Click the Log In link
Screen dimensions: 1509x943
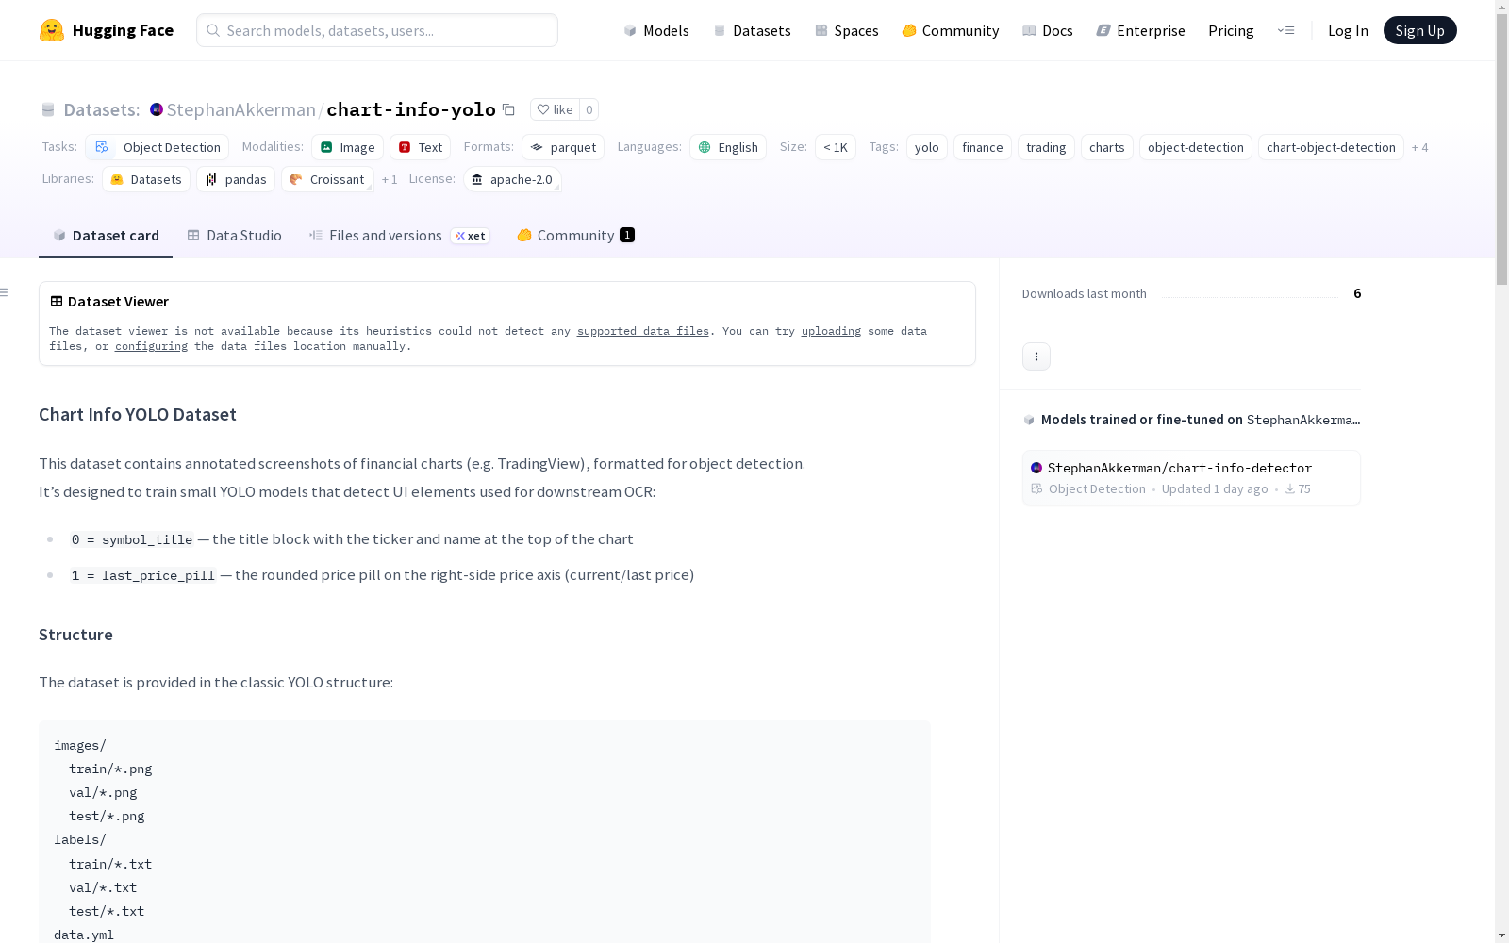click(x=1348, y=30)
